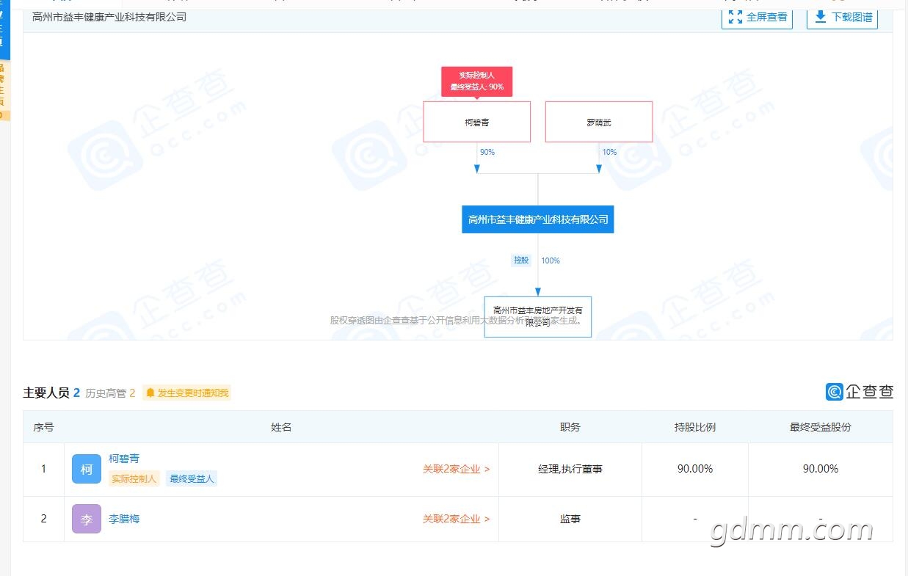Expand 柯碧青's 关联2家企业 list
The image size is (908, 576).
pos(456,469)
